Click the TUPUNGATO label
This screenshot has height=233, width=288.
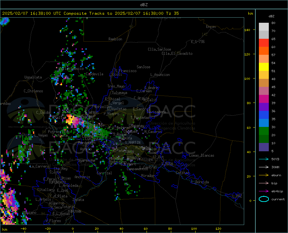point(57,182)
